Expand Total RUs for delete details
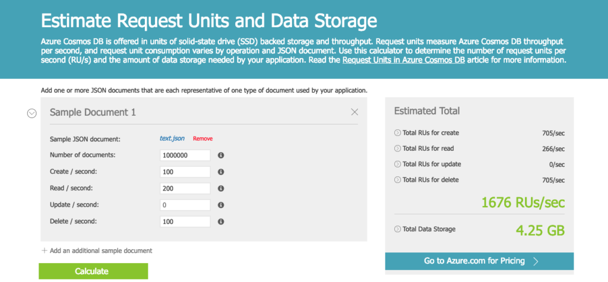This screenshot has width=608, height=282. coord(397,180)
